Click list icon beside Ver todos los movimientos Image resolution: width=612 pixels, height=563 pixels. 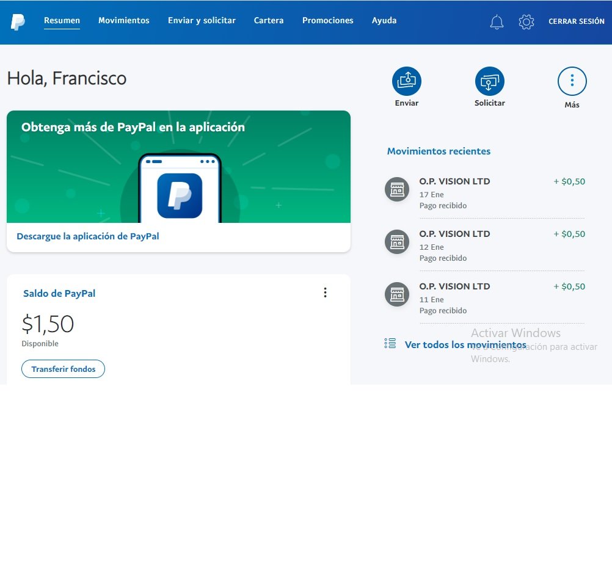tap(390, 343)
